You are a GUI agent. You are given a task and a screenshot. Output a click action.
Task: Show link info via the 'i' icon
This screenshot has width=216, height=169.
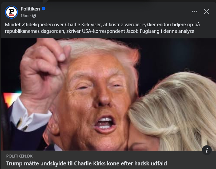pos(206,150)
